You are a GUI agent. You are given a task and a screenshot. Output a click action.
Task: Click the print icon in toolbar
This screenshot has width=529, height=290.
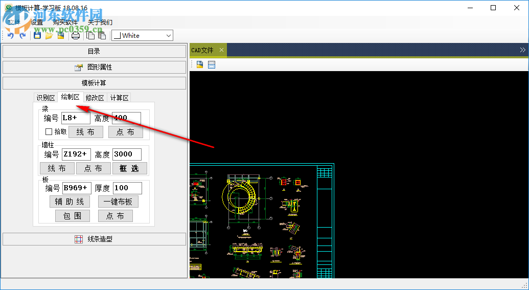(x=76, y=35)
